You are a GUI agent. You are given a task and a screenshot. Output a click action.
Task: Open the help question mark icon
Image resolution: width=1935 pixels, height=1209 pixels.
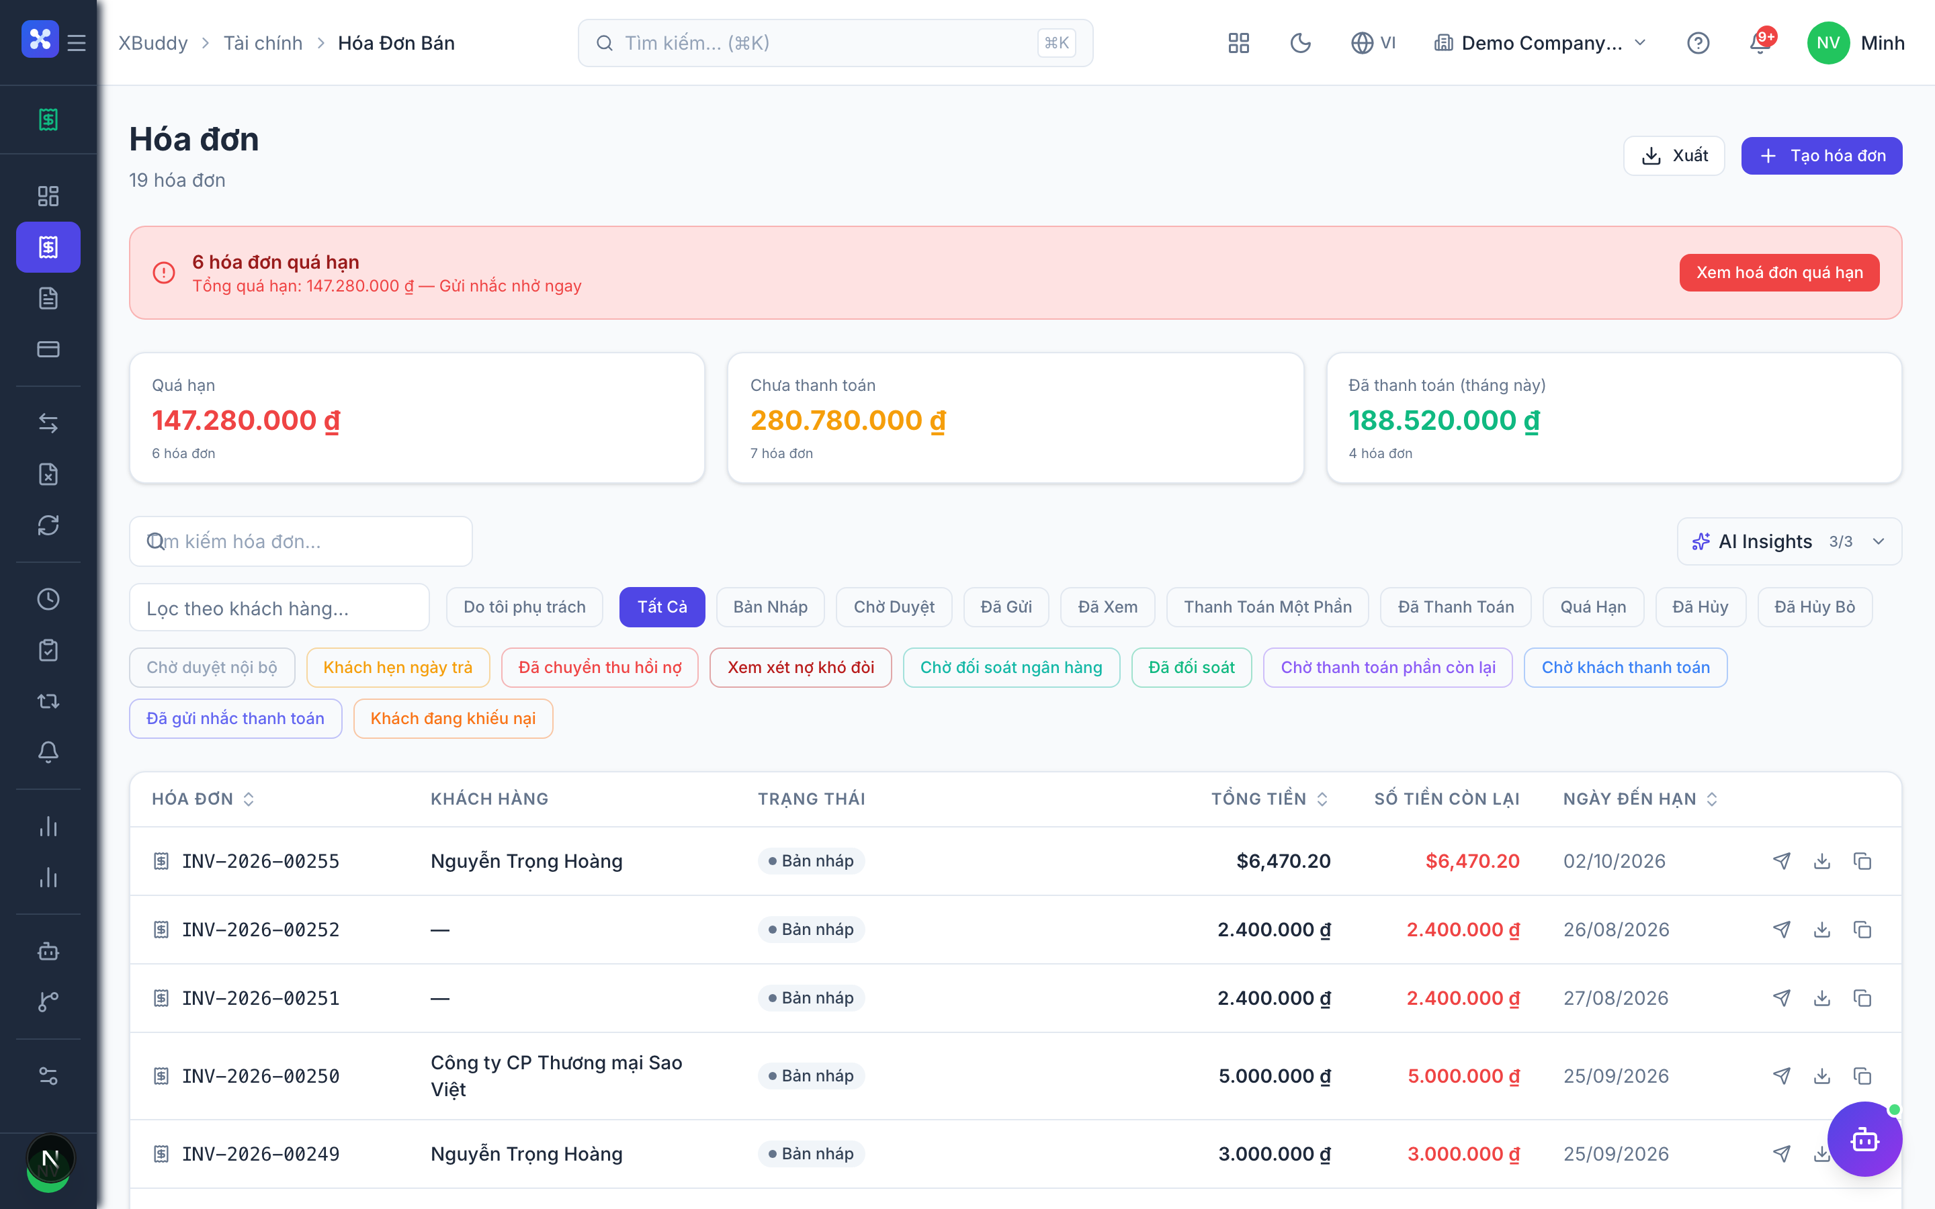click(1698, 43)
